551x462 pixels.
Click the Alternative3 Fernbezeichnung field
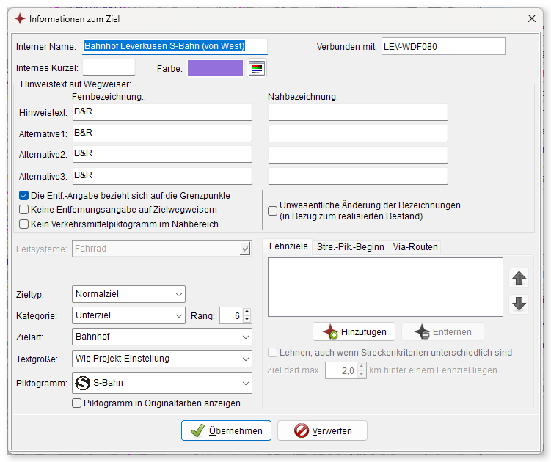tap(162, 176)
